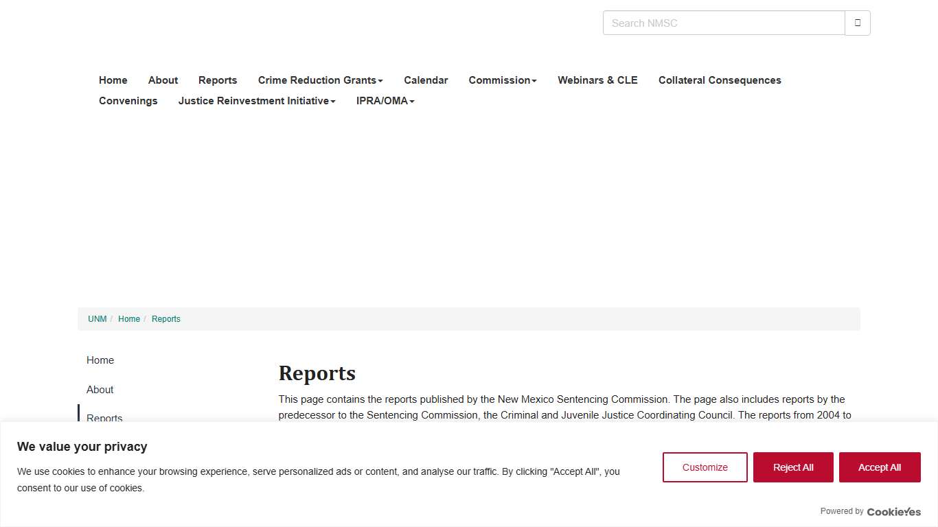This screenshot has width=938, height=527.
Task: Open the IPRA/OMA dropdown
Action: click(385, 101)
